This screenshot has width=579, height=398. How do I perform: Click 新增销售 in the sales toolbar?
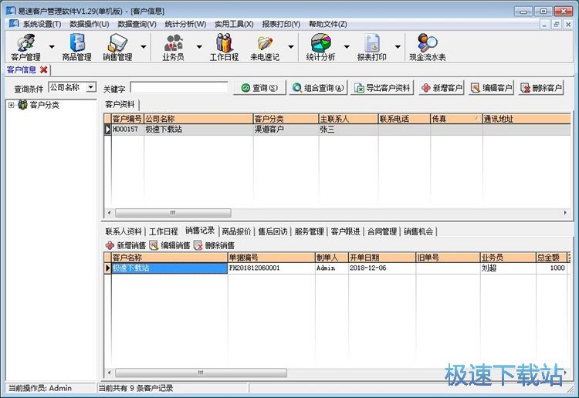click(126, 245)
